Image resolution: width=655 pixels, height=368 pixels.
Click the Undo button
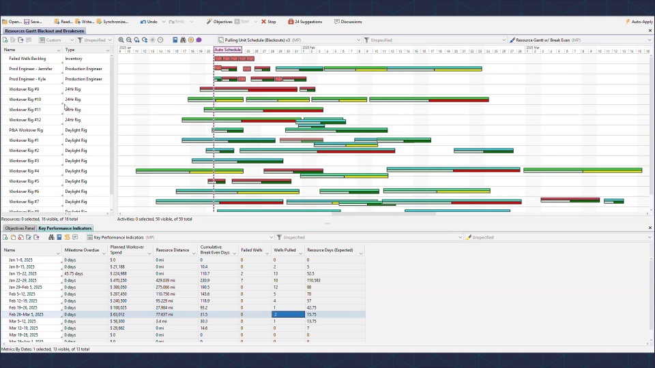click(x=149, y=22)
